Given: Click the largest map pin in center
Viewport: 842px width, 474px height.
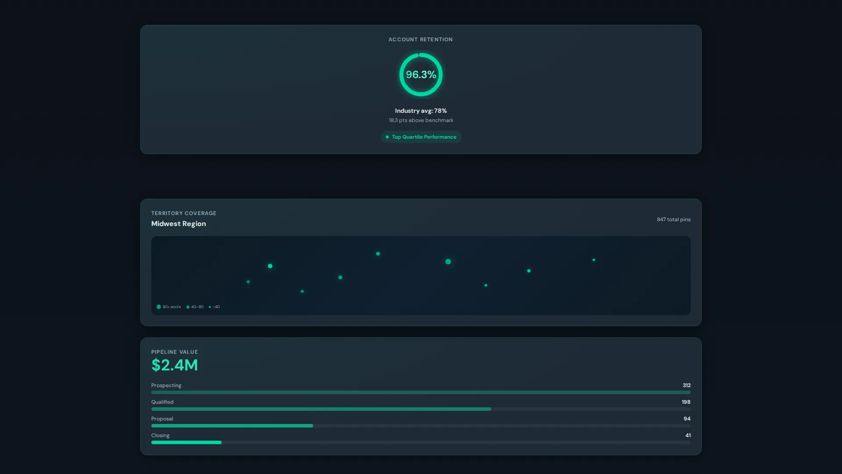Looking at the screenshot, I should tap(448, 262).
